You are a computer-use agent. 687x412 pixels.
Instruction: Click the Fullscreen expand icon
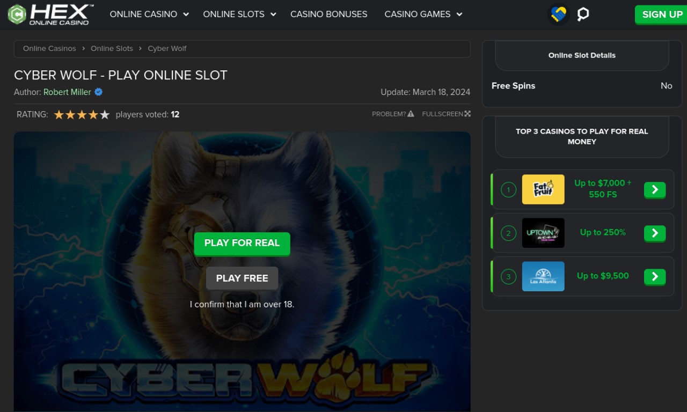coord(467,114)
